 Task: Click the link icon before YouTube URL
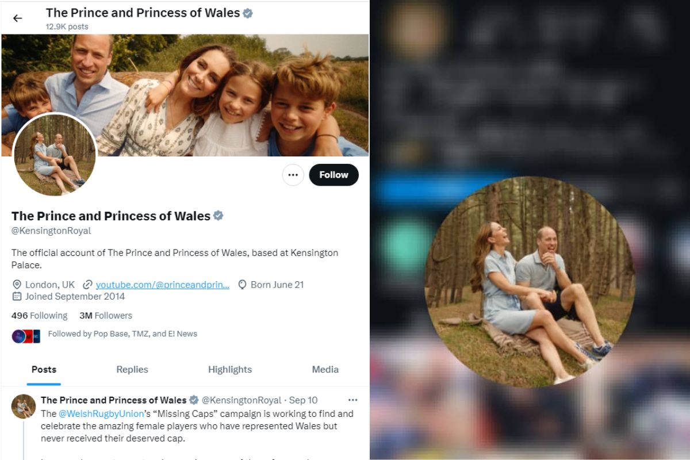tap(87, 285)
